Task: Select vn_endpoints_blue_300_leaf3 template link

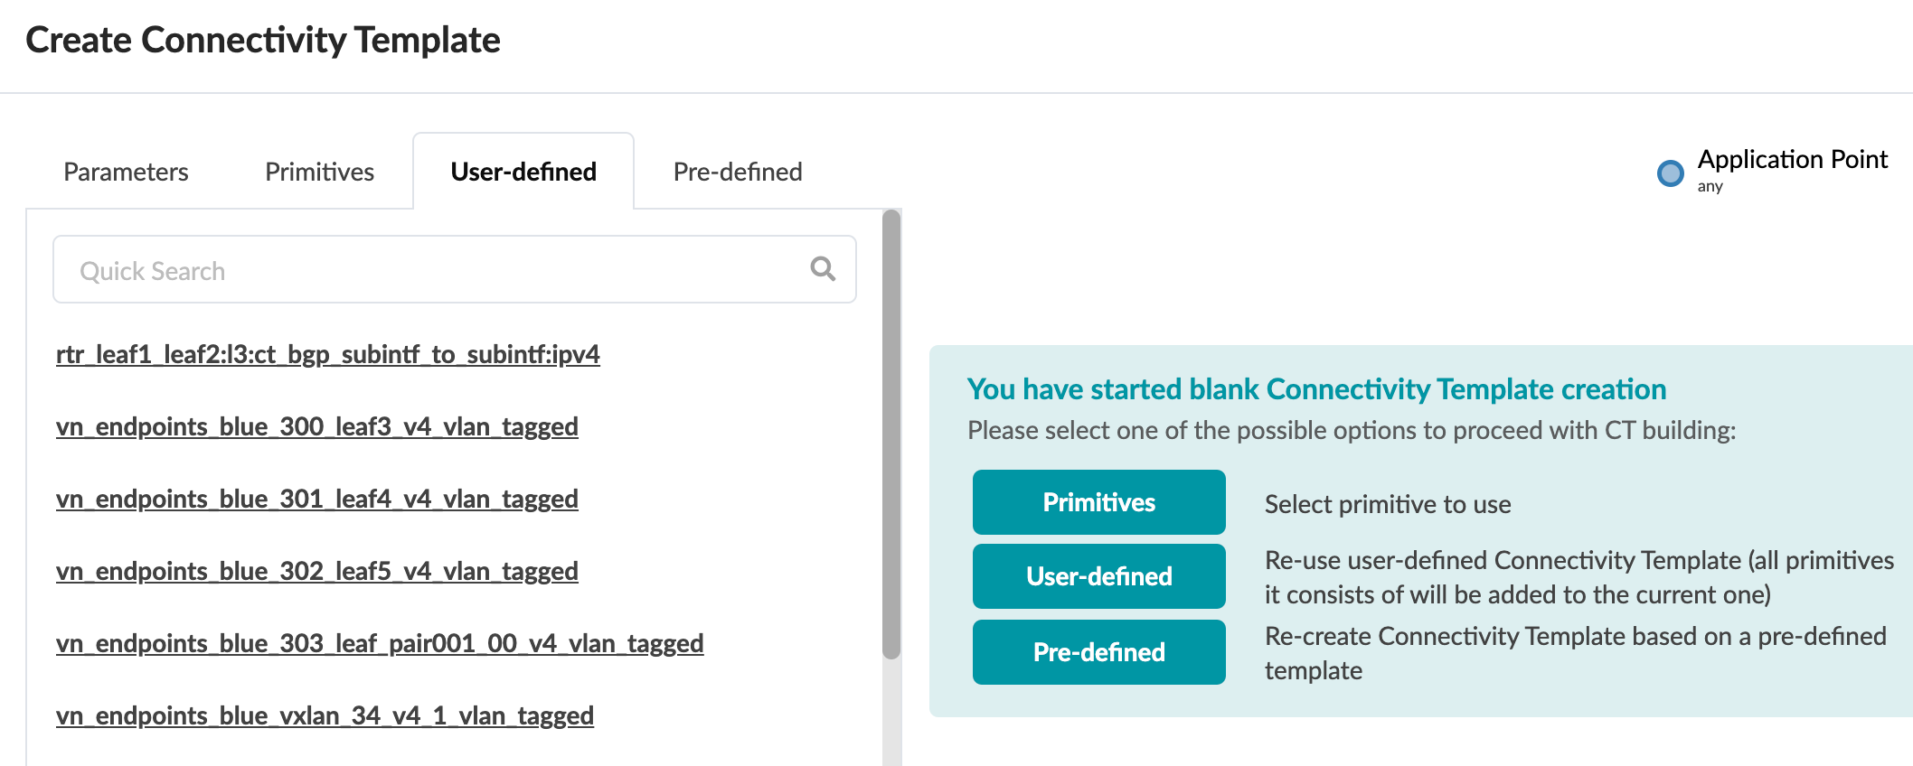Action: 316,426
